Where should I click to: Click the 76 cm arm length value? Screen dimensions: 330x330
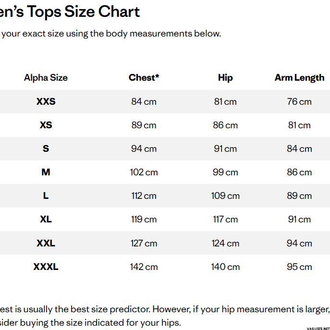pos(299,102)
